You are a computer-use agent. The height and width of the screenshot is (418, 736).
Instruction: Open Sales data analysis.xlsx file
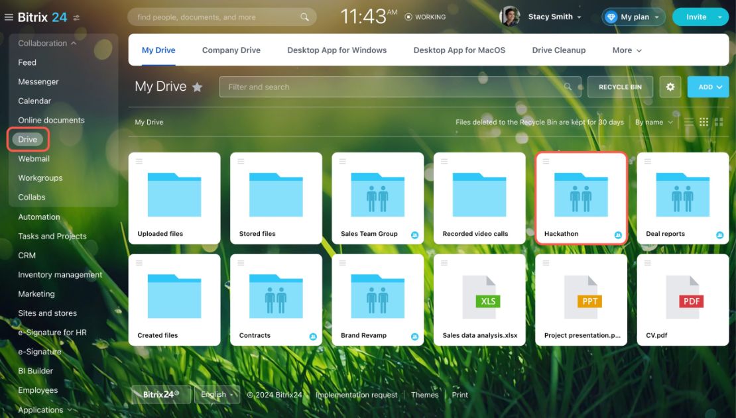point(479,300)
